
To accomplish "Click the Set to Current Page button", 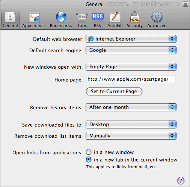I will (x=114, y=92).
